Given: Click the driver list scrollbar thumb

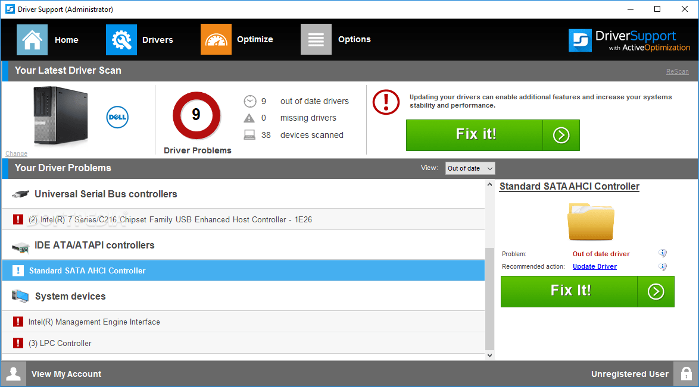Looking at the screenshot, I should 490,299.
